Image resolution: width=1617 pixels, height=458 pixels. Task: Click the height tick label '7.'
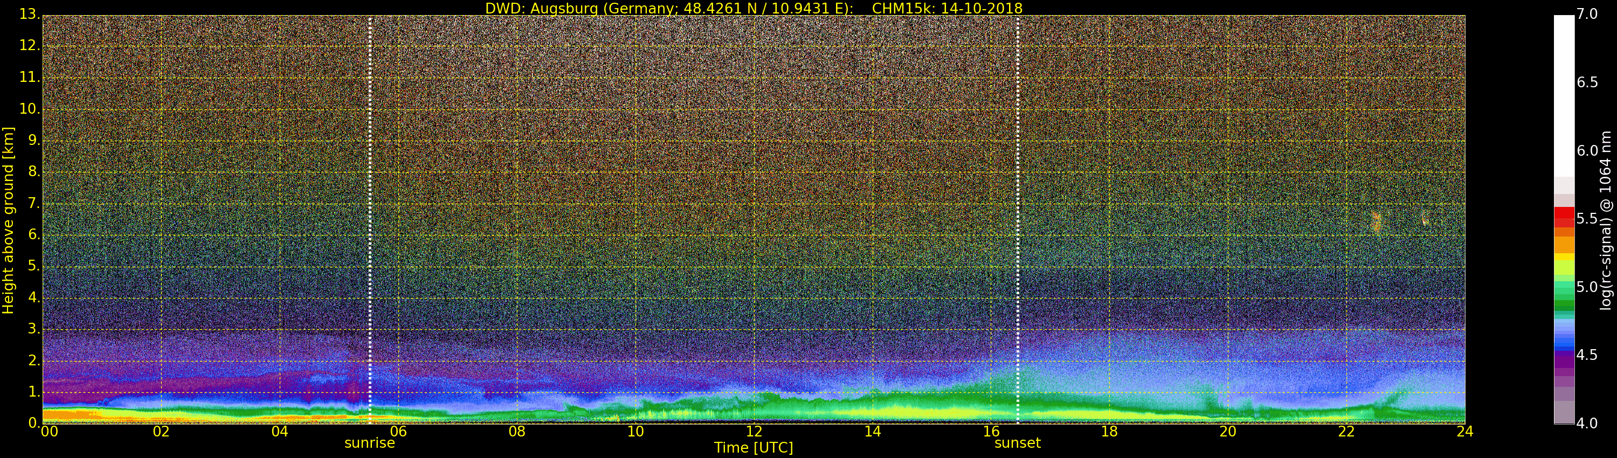[34, 203]
